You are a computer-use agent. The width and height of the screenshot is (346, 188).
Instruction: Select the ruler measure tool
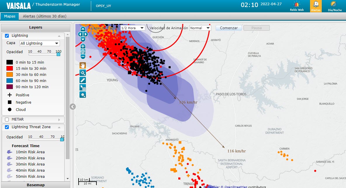(x=83, y=80)
